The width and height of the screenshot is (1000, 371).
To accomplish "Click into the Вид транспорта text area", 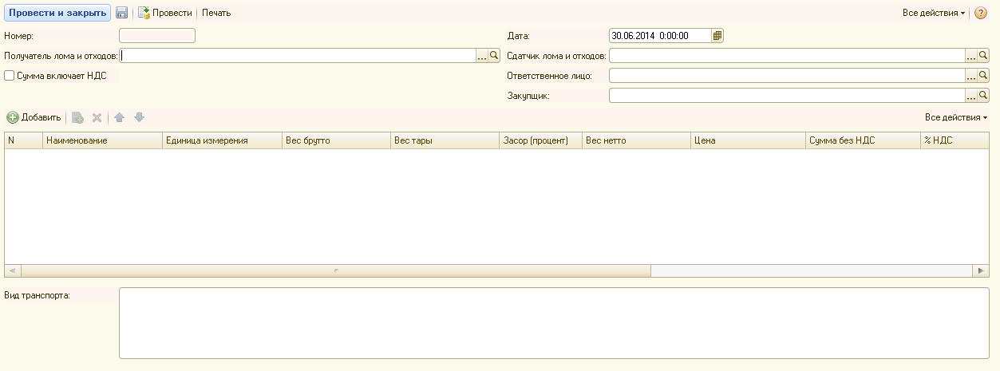I will [553, 323].
